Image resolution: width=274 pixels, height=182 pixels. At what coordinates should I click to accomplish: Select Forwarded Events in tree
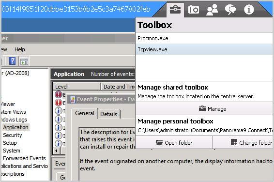(24, 158)
